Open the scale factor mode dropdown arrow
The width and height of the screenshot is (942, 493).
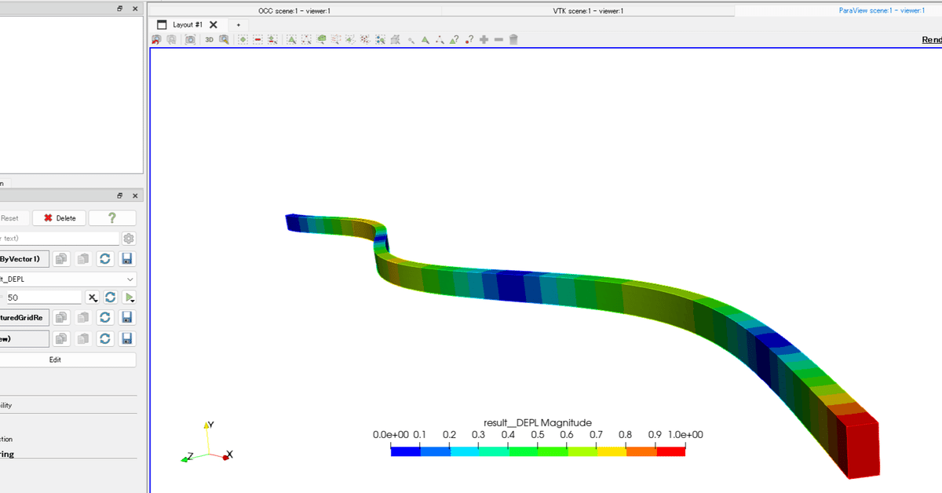(93, 298)
